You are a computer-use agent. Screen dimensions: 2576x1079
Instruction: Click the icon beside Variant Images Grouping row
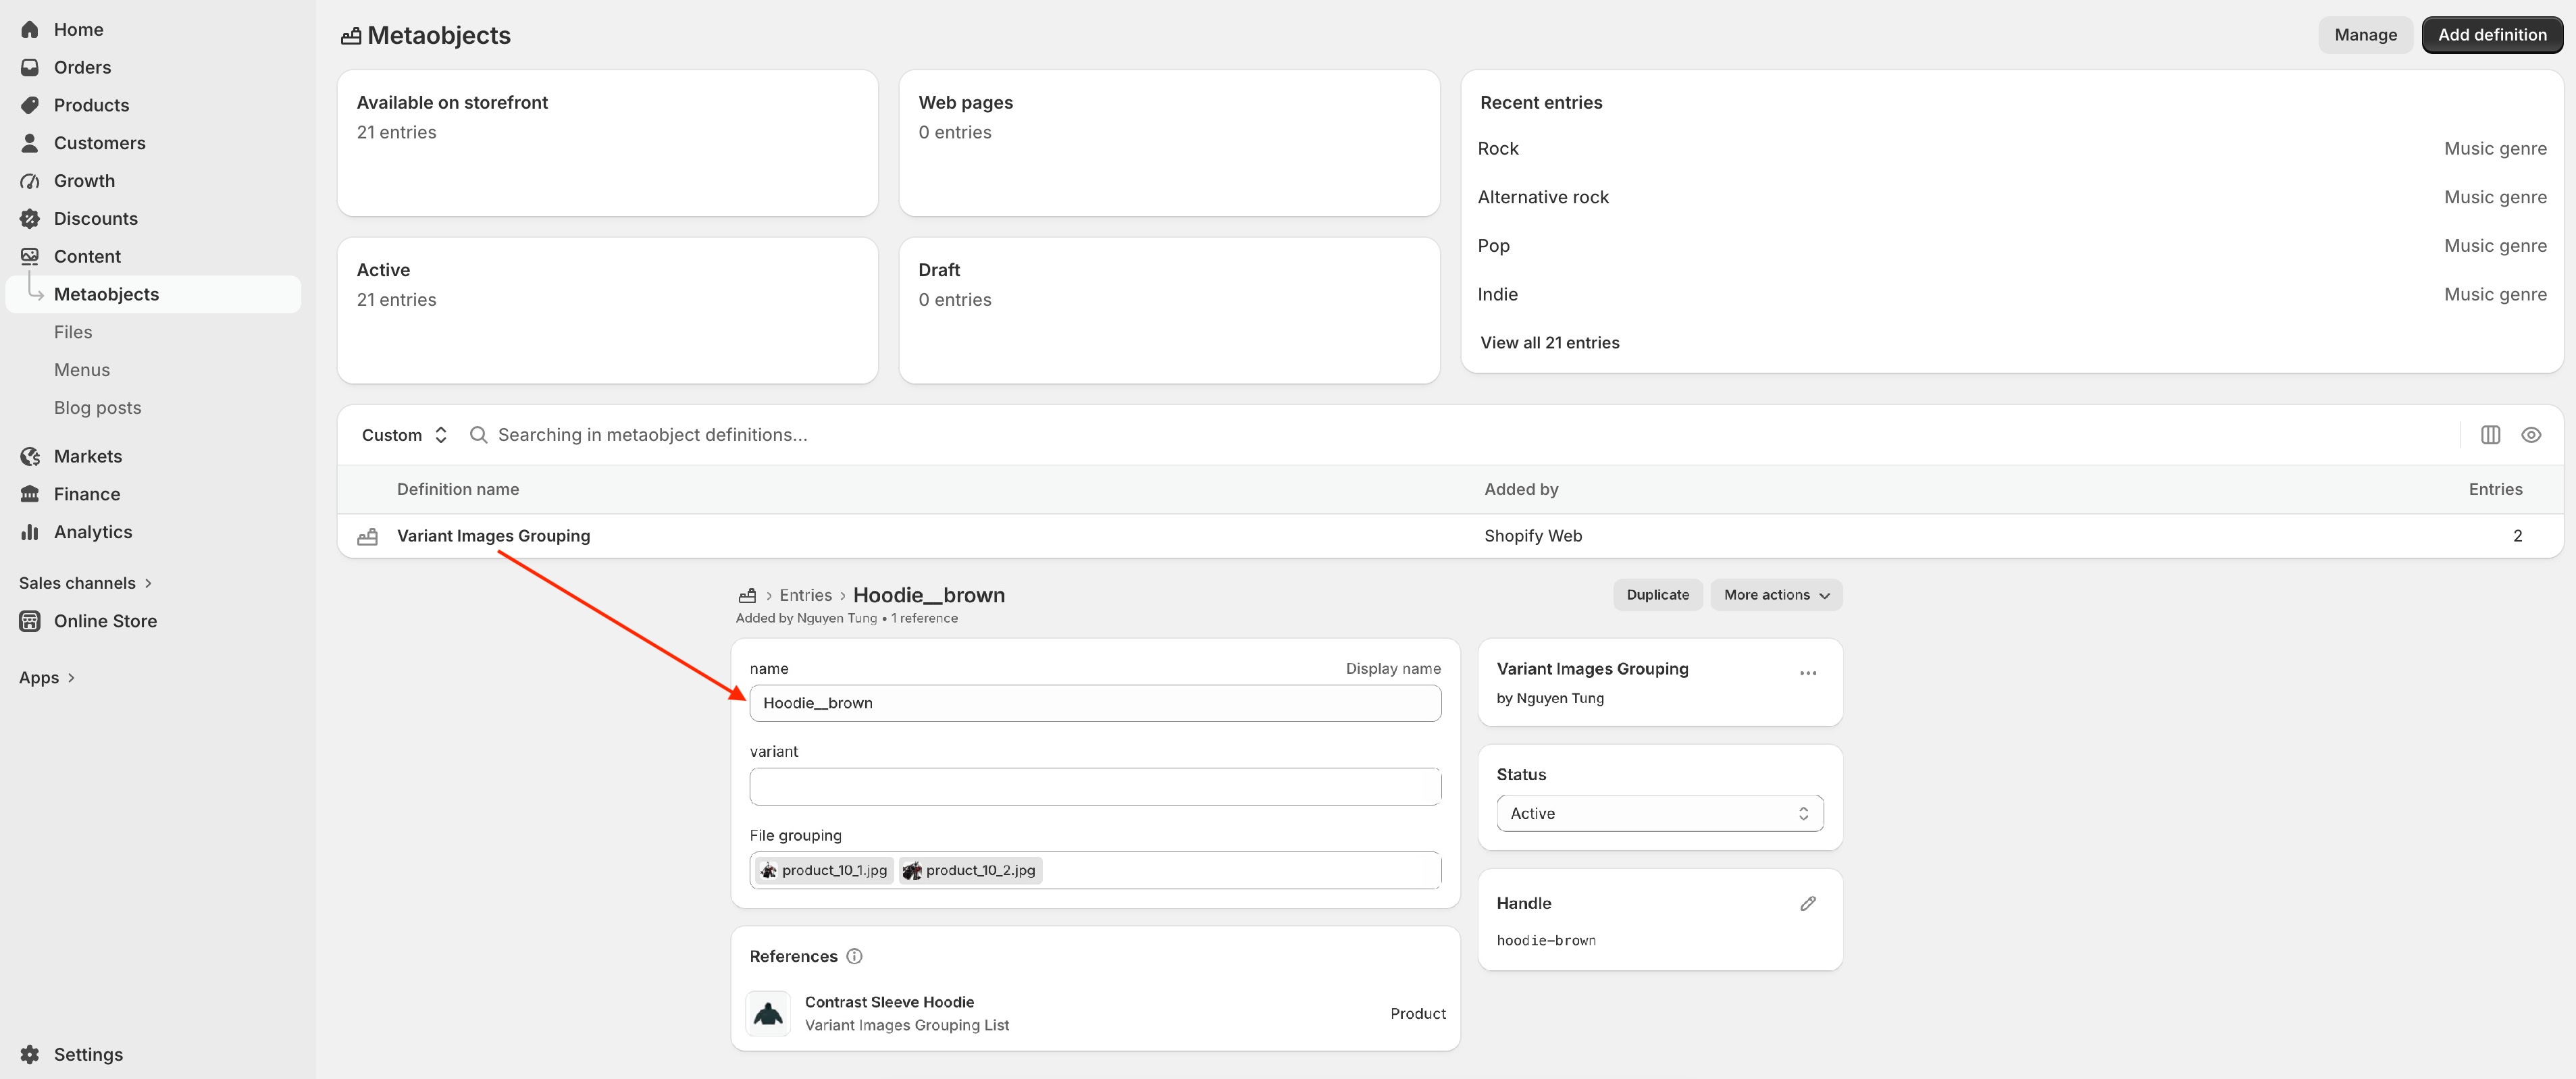[368, 536]
